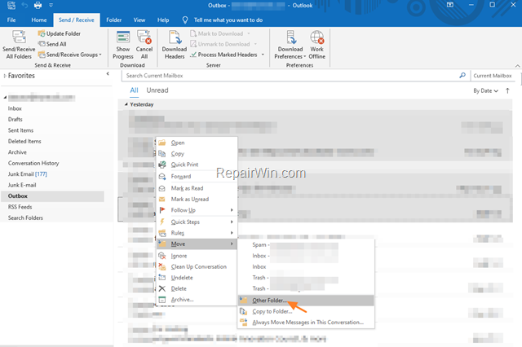Image resolution: width=522 pixels, height=347 pixels.
Task: Switch to the Folder tab
Action: click(114, 20)
